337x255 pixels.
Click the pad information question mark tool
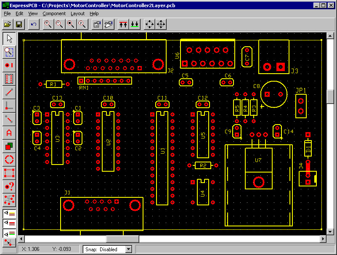pos(9,186)
